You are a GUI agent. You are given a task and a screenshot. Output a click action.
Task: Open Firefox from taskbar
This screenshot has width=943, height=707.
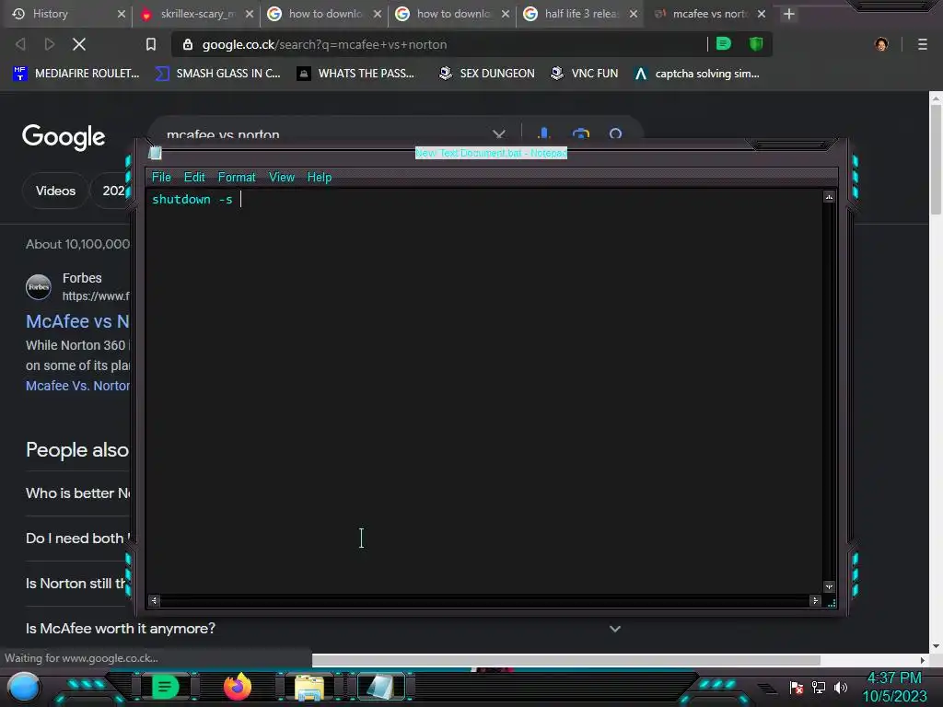point(238,687)
